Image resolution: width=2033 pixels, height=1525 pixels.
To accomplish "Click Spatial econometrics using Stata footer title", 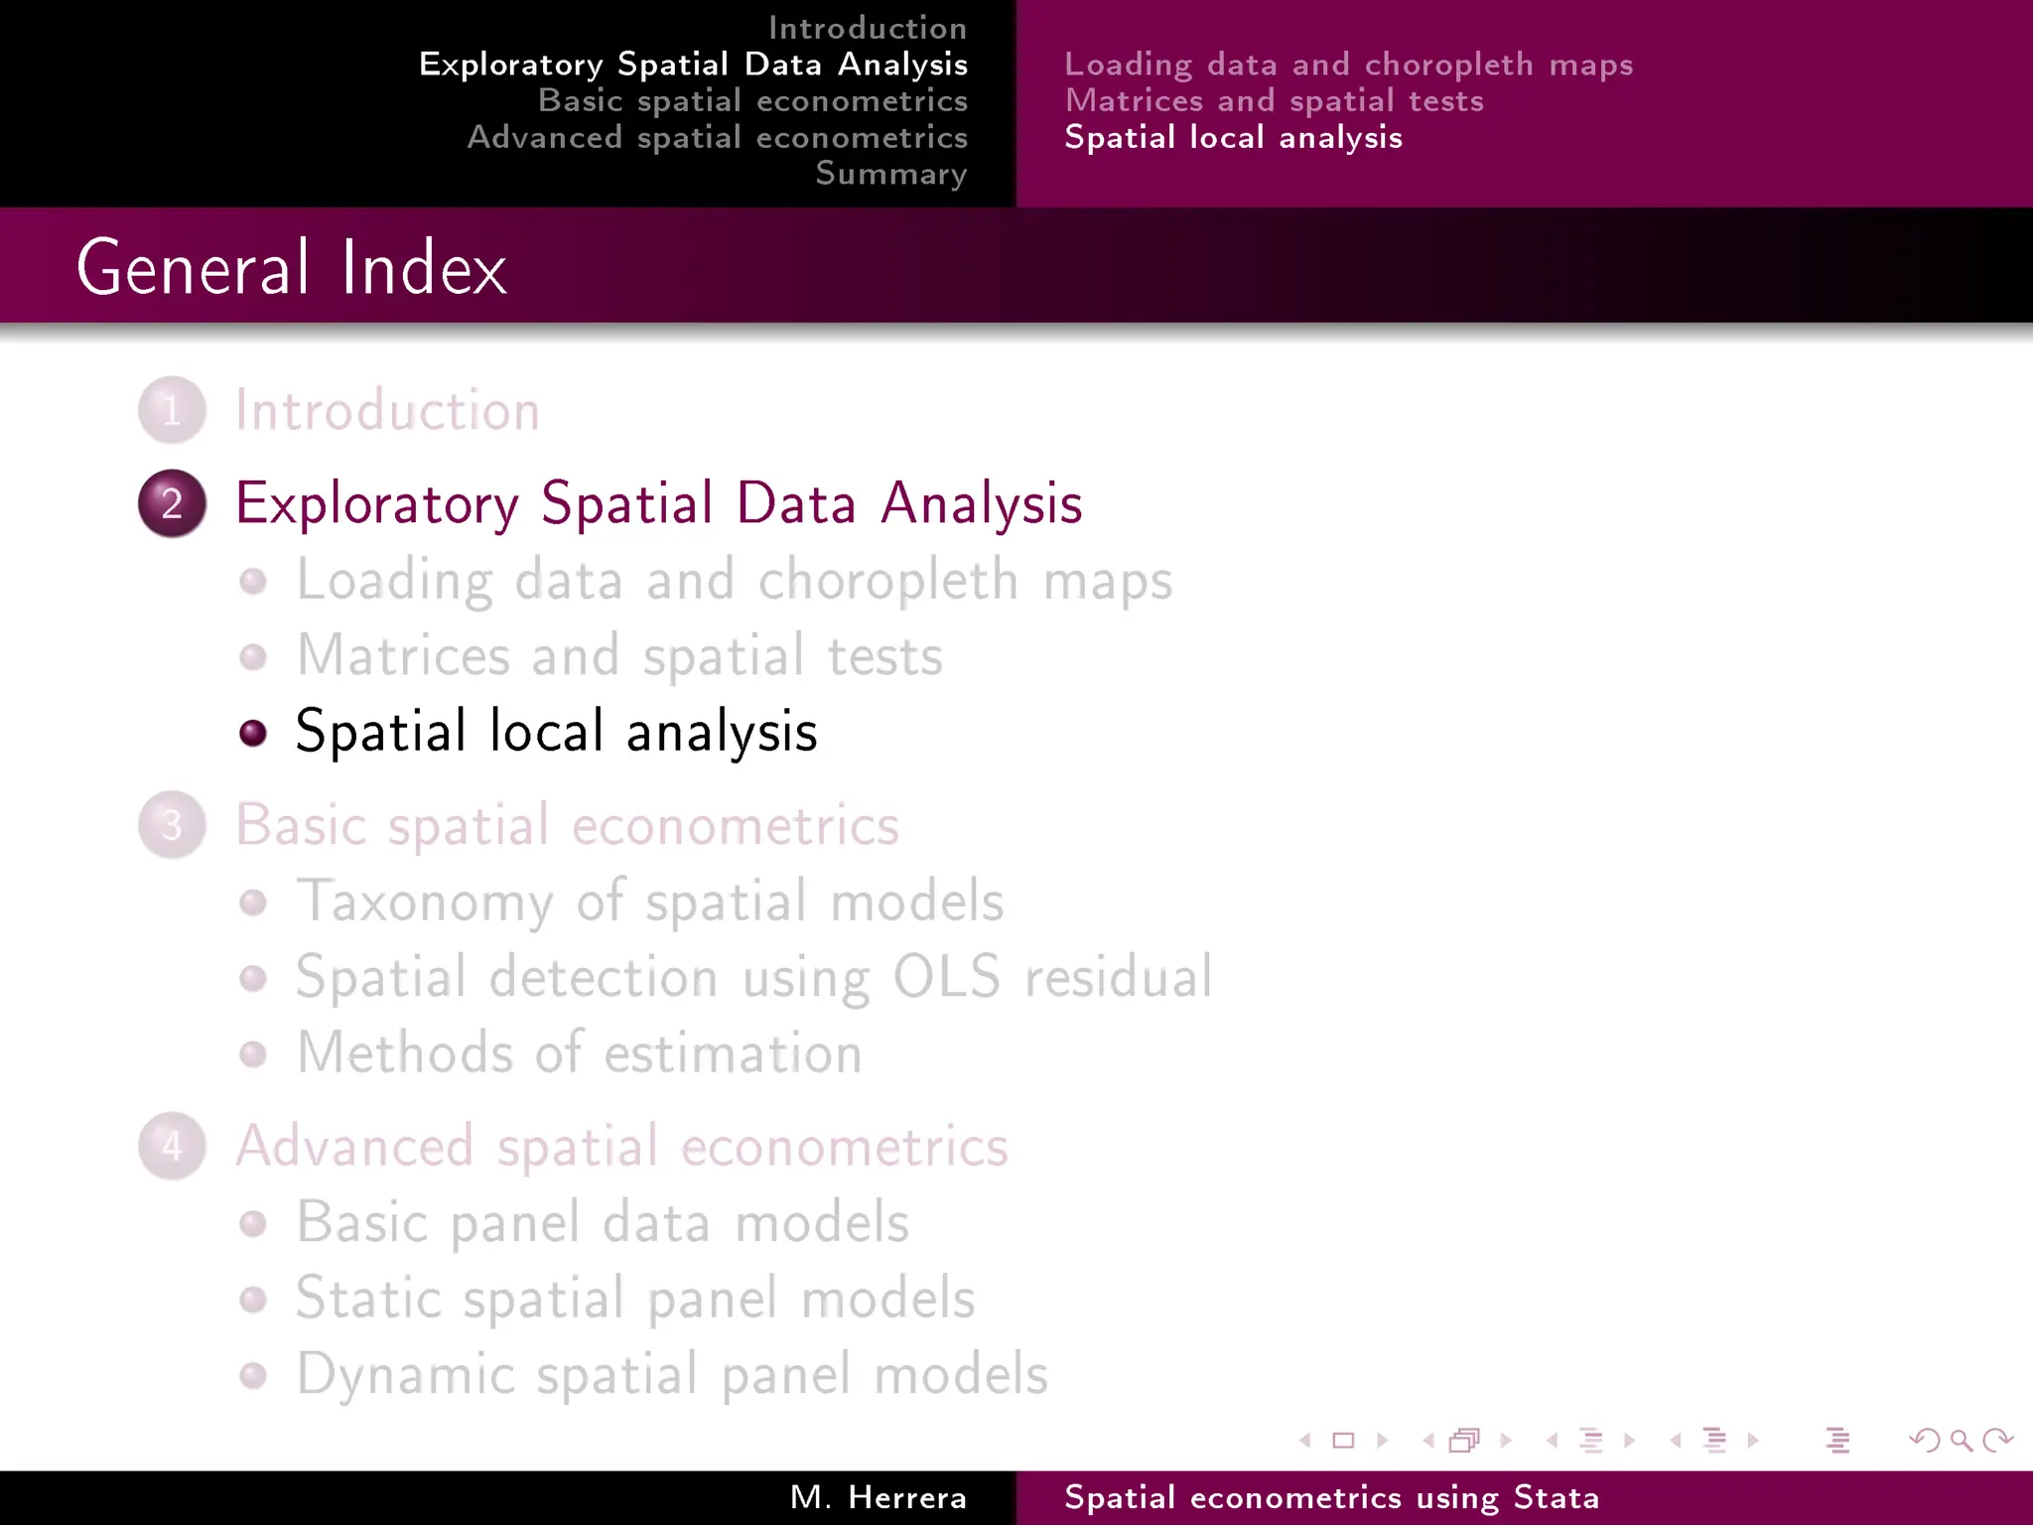I will (x=1332, y=1498).
